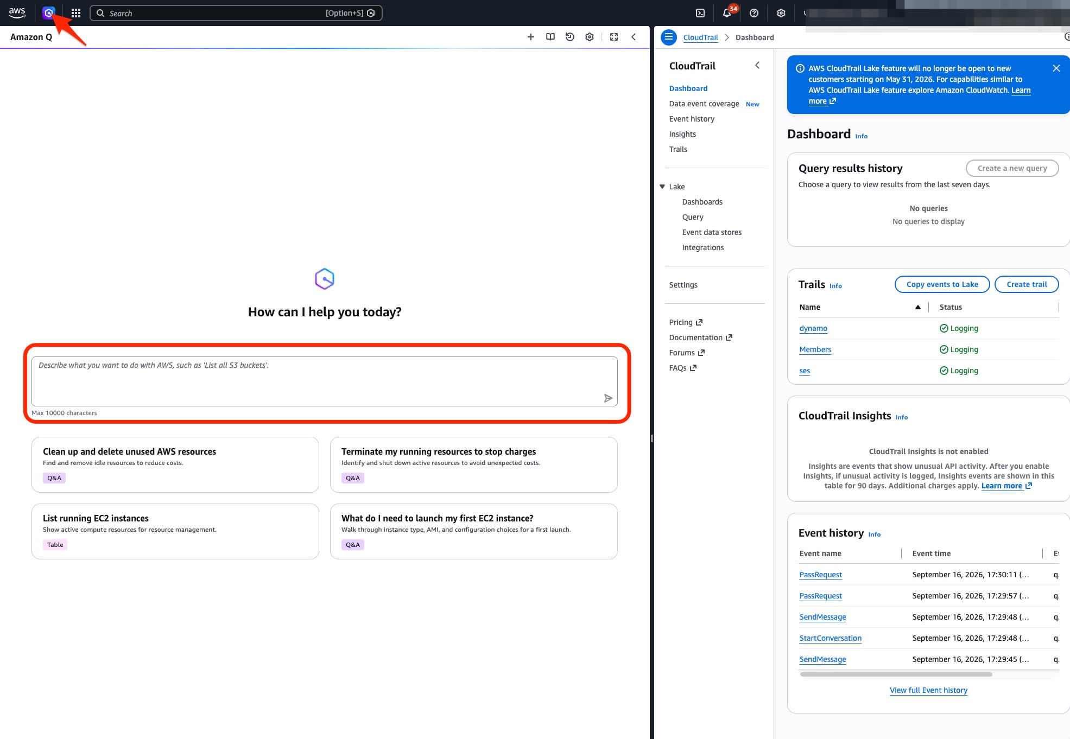Start a new Amazon Q chat with plus icon
This screenshot has height=739, width=1070.
click(531, 37)
